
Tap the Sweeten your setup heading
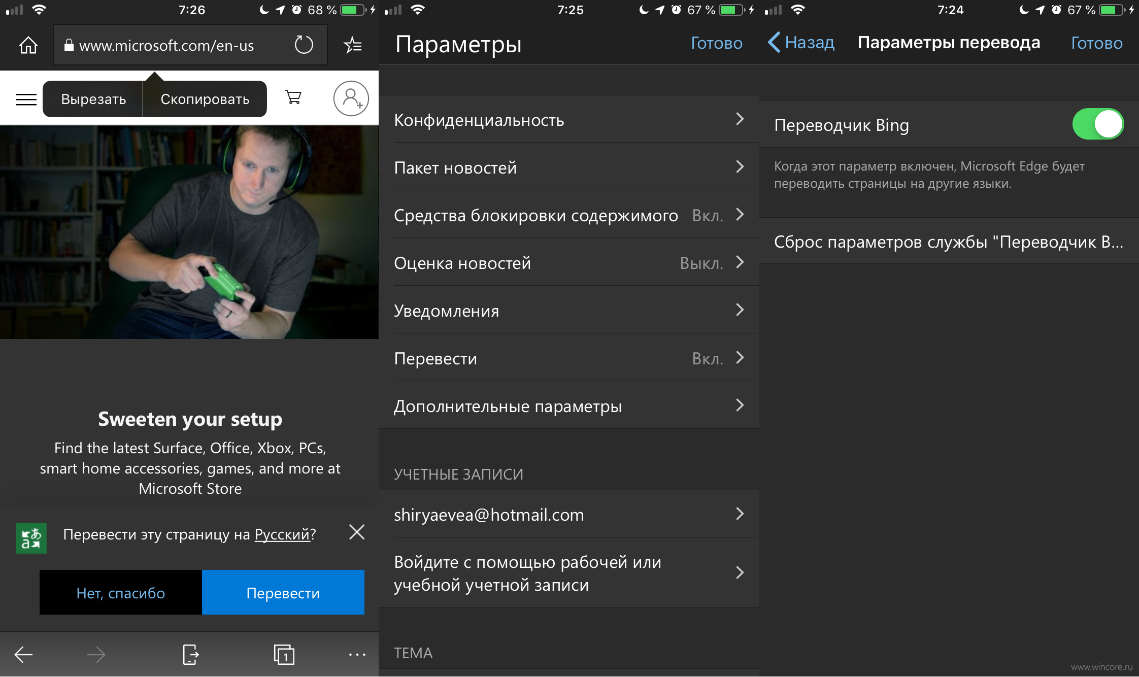[x=190, y=419]
